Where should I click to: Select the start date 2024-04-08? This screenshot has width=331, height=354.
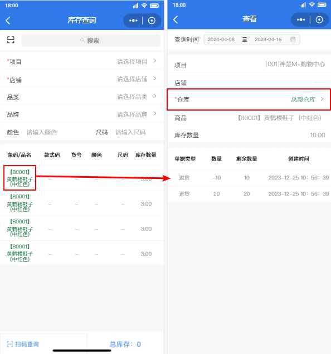[221, 39]
